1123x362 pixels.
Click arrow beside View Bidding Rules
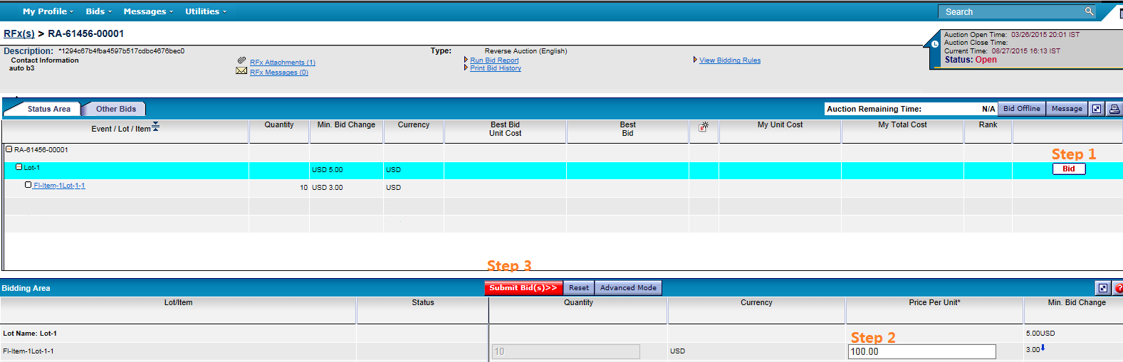tap(695, 60)
